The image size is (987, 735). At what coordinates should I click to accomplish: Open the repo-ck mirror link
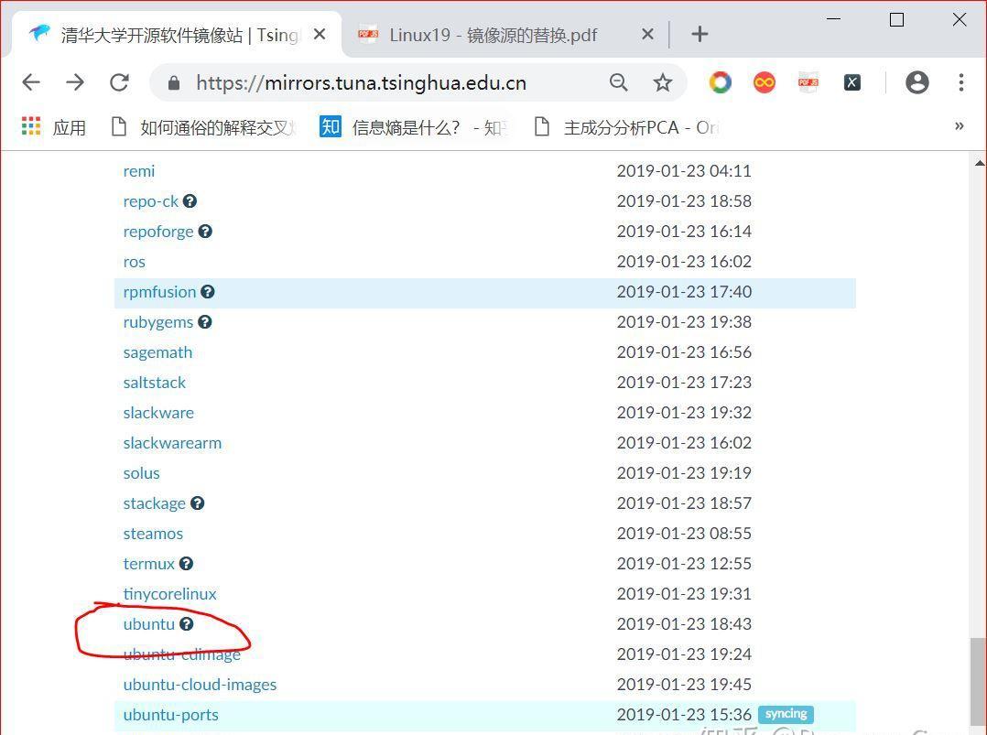(151, 201)
